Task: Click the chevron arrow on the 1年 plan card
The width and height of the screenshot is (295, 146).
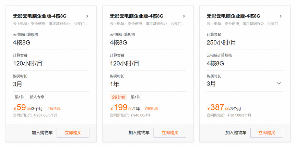Action: [184, 16]
